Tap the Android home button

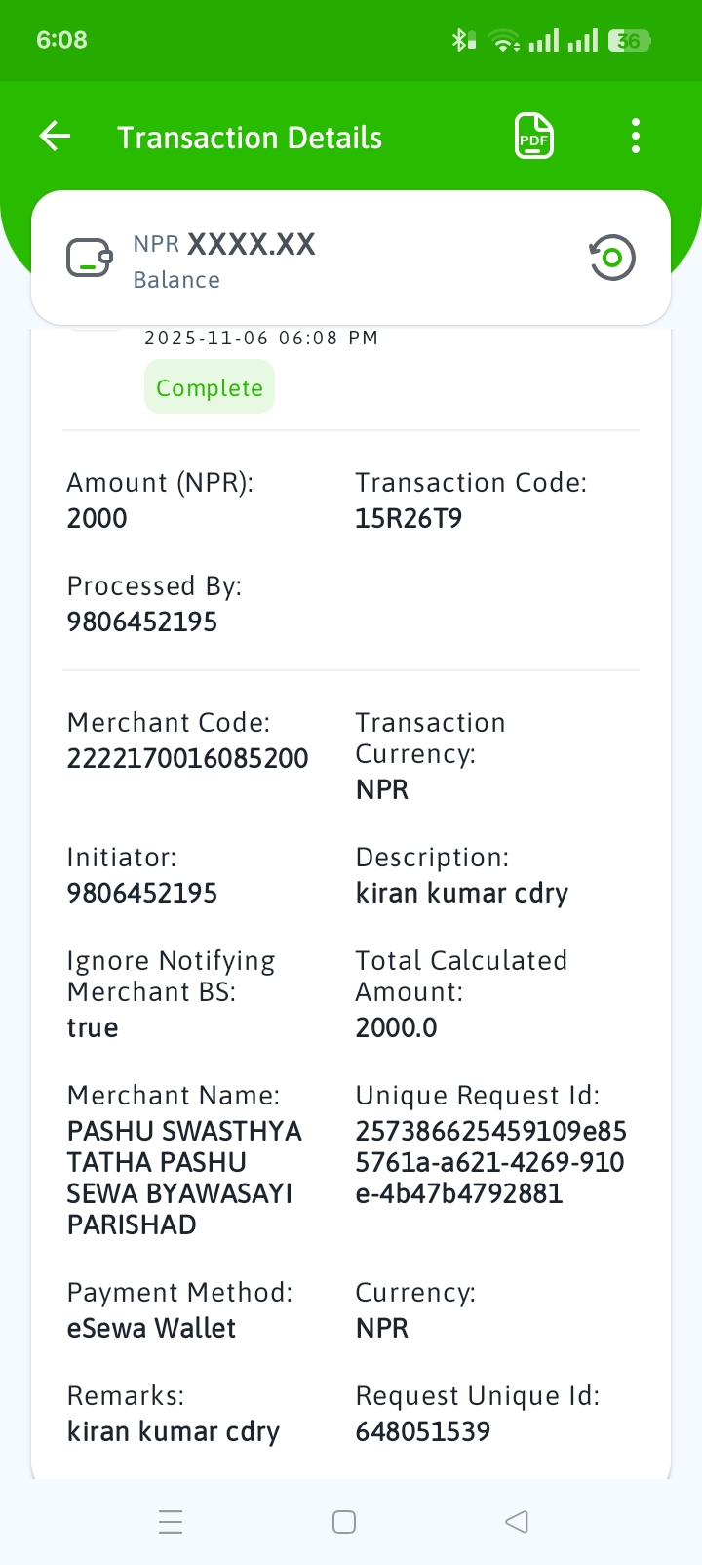[x=344, y=1522]
